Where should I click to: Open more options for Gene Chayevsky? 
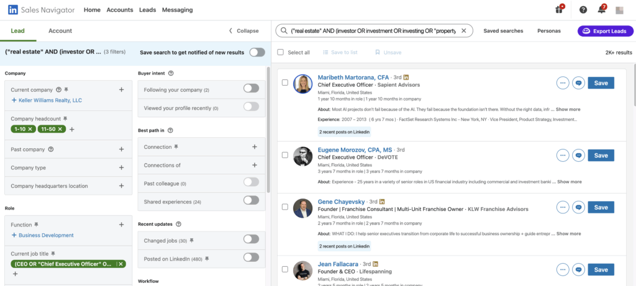tap(563, 207)
